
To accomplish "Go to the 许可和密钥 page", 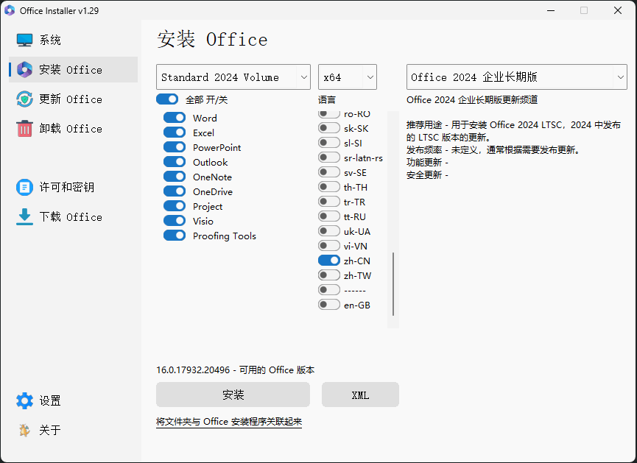I will 66,188.
